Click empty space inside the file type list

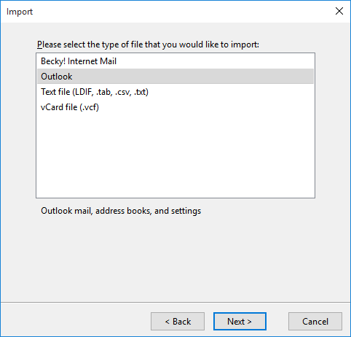click(x=175, y=155)
